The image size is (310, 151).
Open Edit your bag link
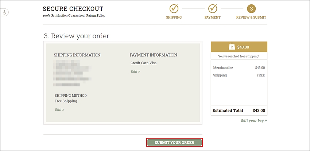(254, 120)
